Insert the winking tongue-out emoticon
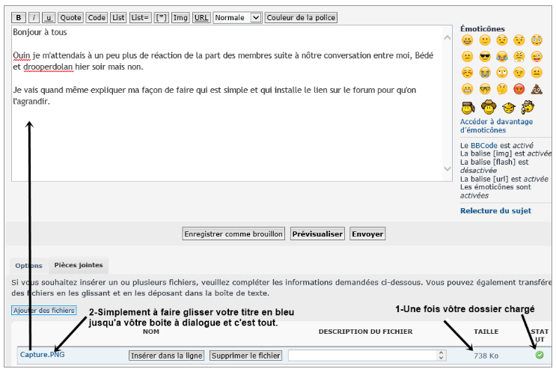Image resolution: width=556 pixels, height=372 pixels. click(x=537, y=57)
